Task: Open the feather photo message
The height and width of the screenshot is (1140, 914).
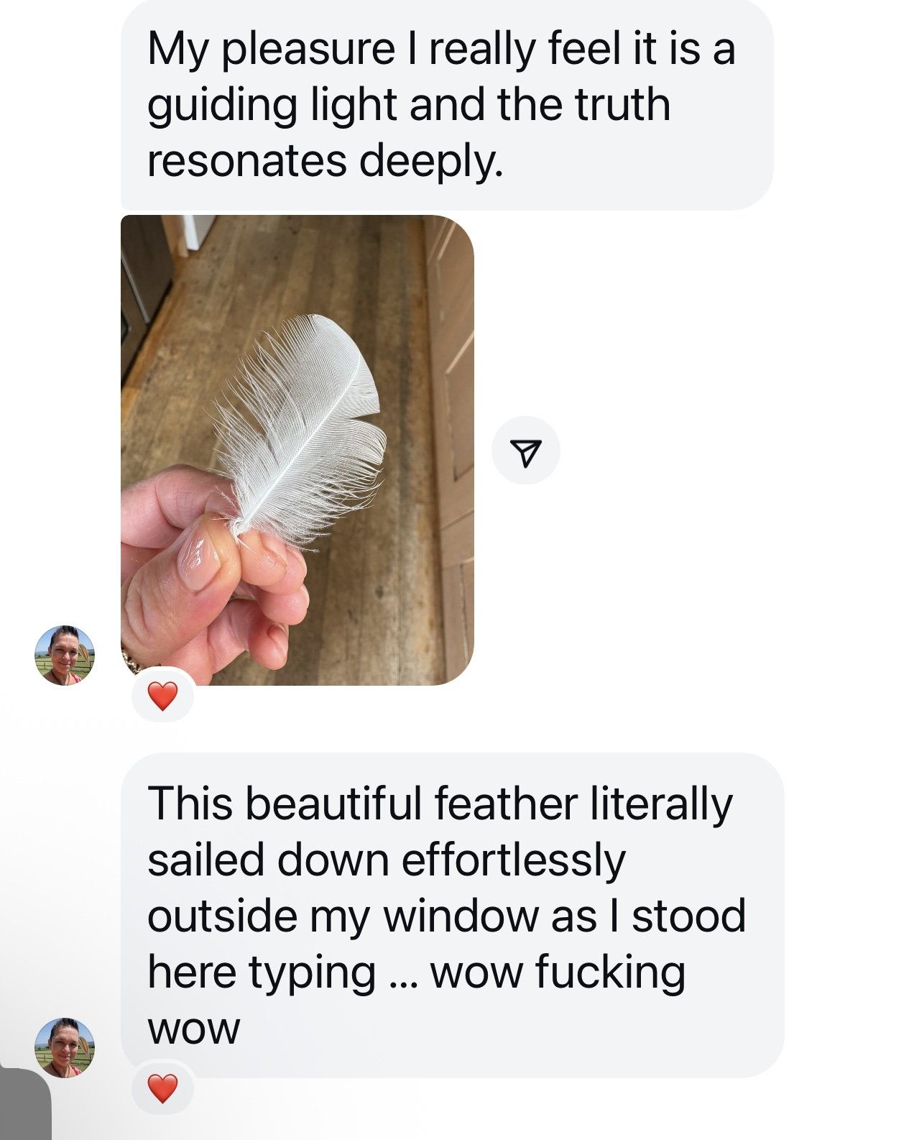Action: (x=297, y=450)
